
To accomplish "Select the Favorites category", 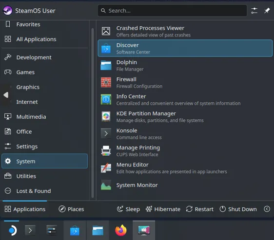I will click(44, 24).
